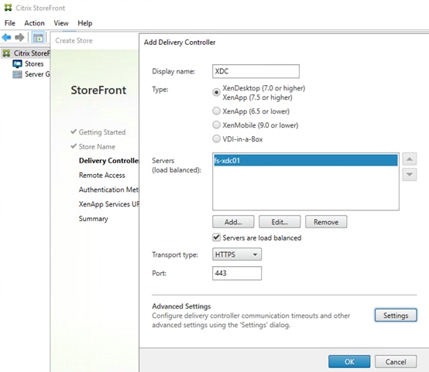The height and width of the screenshot is (372, 429).
Task: Move server up with the up arrow
Action: click(410, 159)
